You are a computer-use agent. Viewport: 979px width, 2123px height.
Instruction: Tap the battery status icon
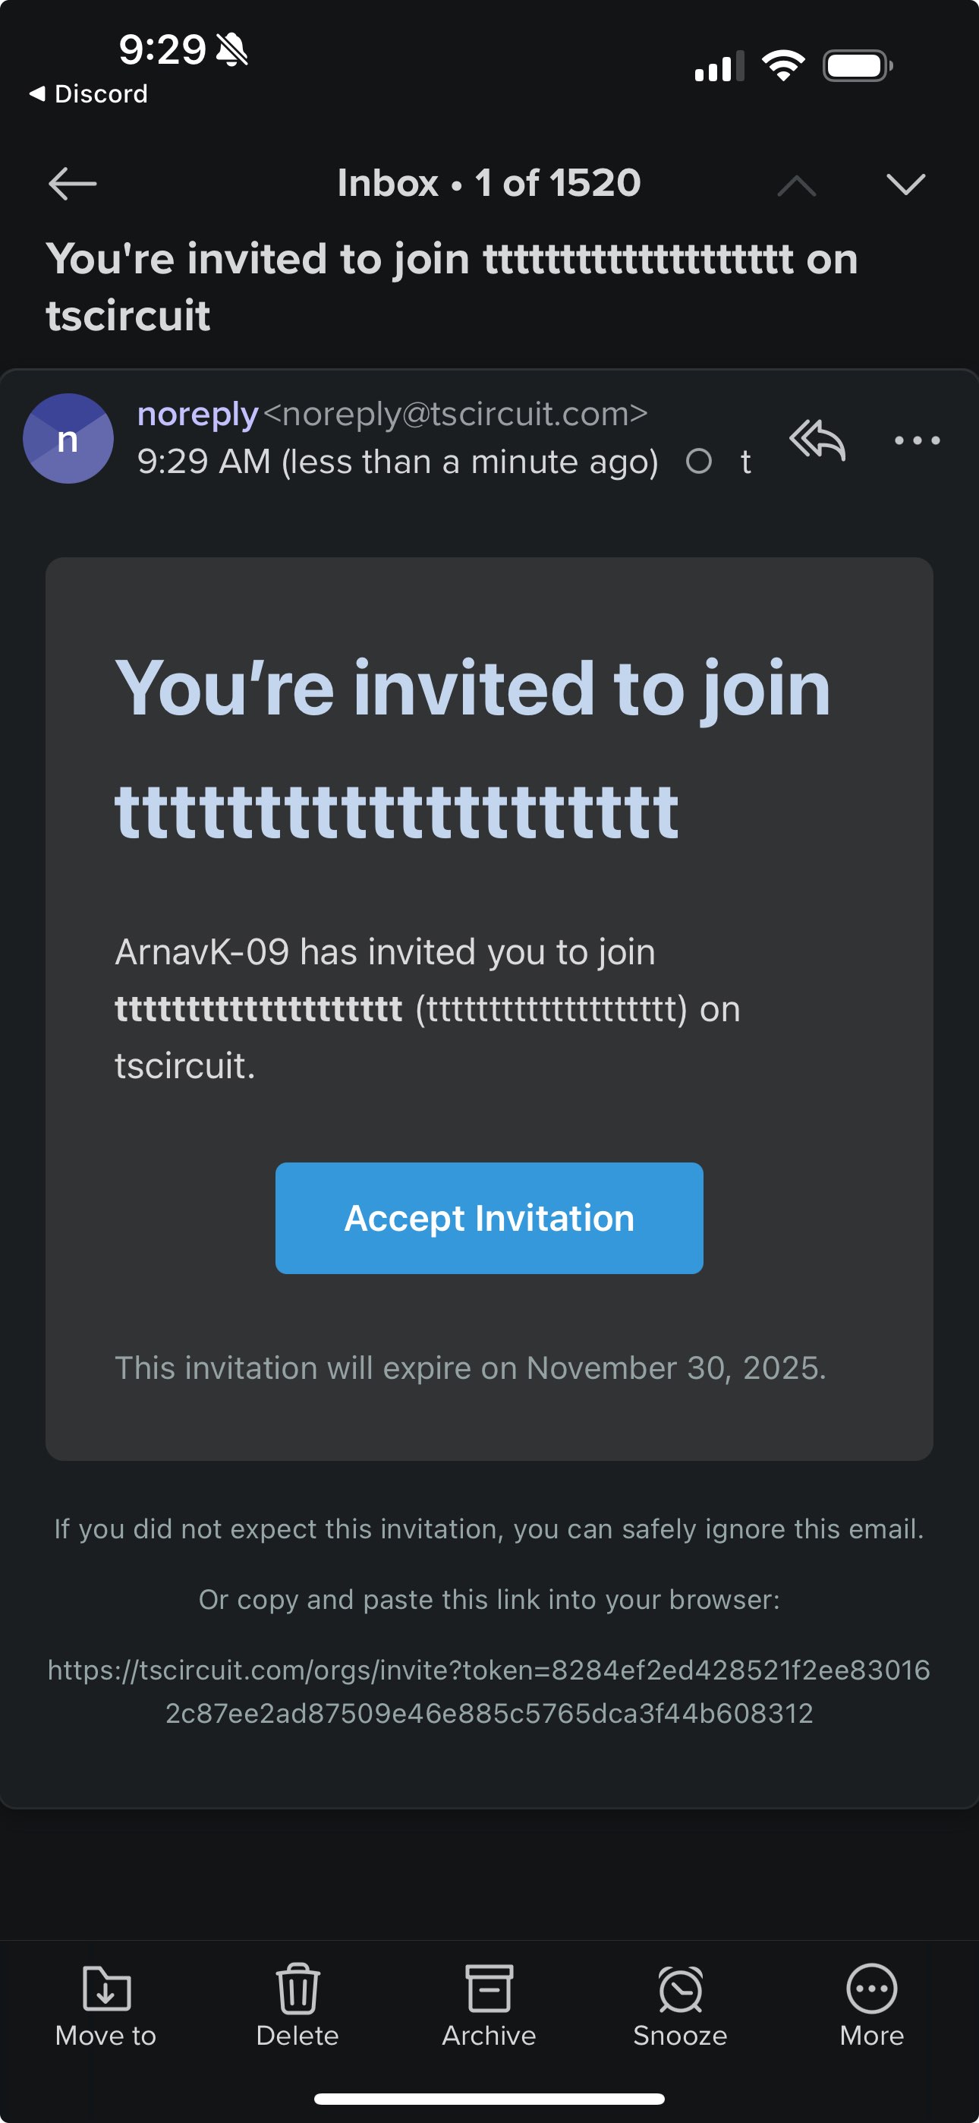(x=857, y=66)
